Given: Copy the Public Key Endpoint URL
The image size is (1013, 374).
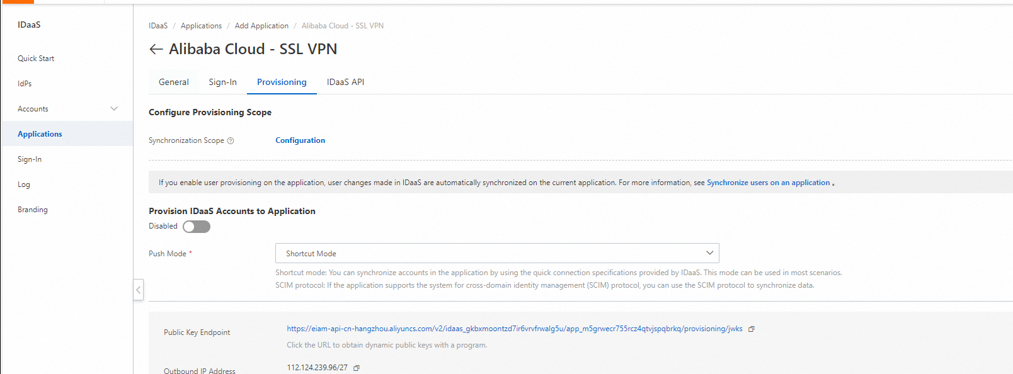Looking at the screenshot, I should click(x=751, y=329).
